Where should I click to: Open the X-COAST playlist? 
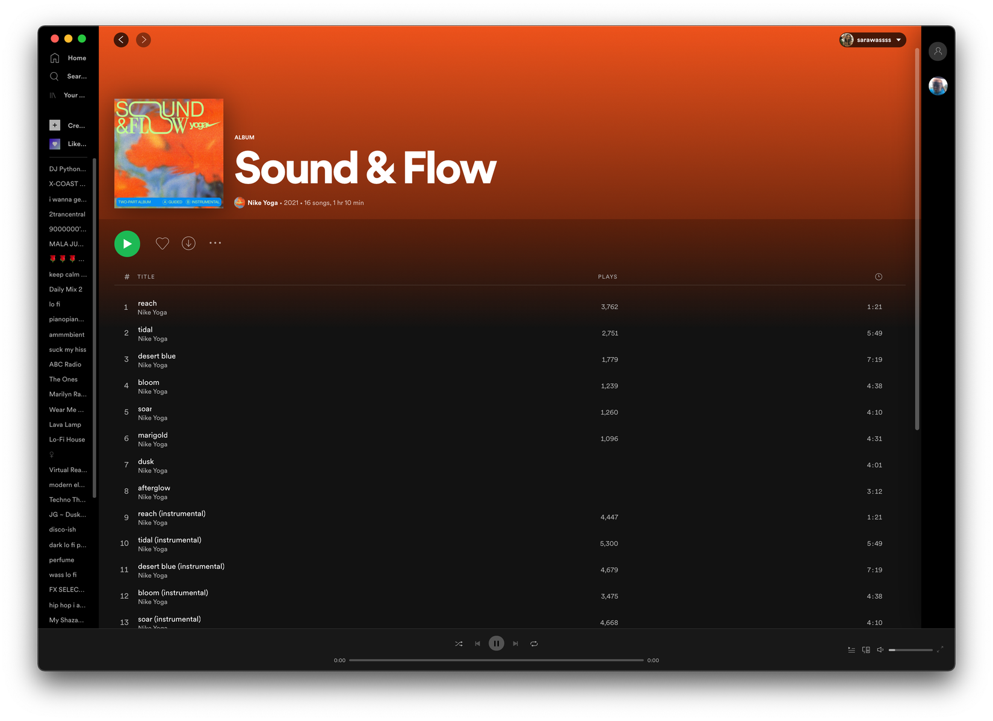67,184
